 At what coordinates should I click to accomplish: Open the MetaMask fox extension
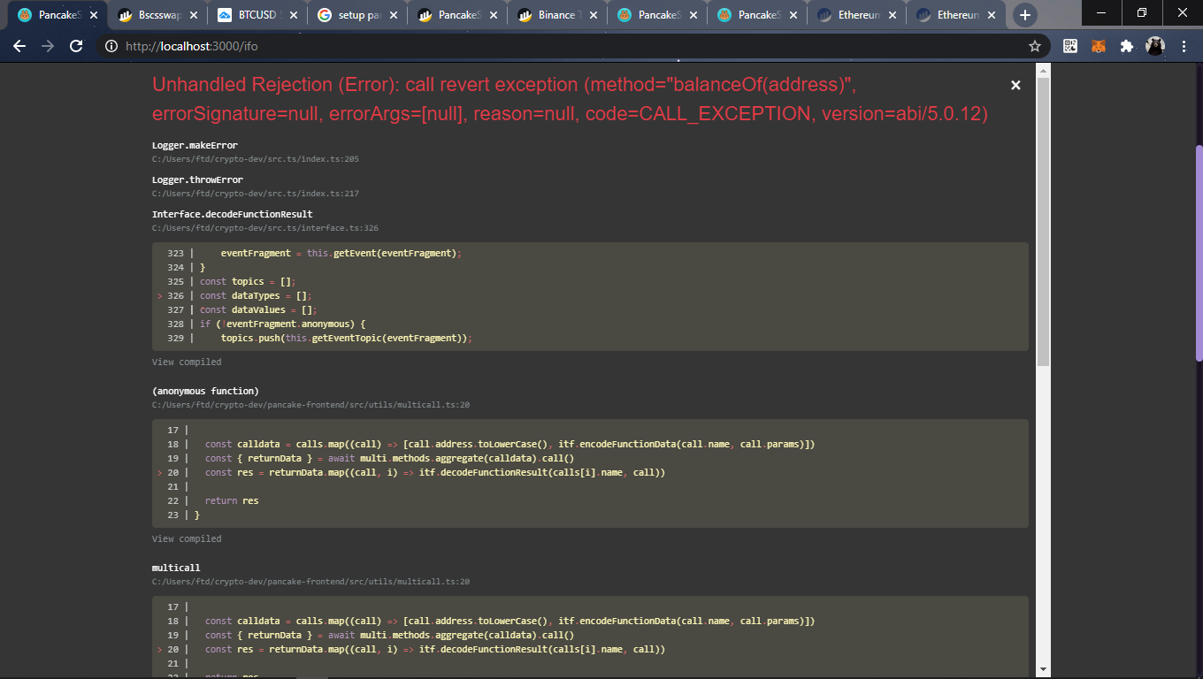click(x=1098, y=46)
